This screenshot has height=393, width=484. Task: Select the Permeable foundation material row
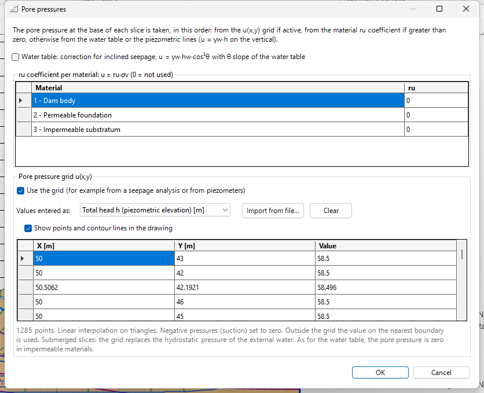[218, 115]
